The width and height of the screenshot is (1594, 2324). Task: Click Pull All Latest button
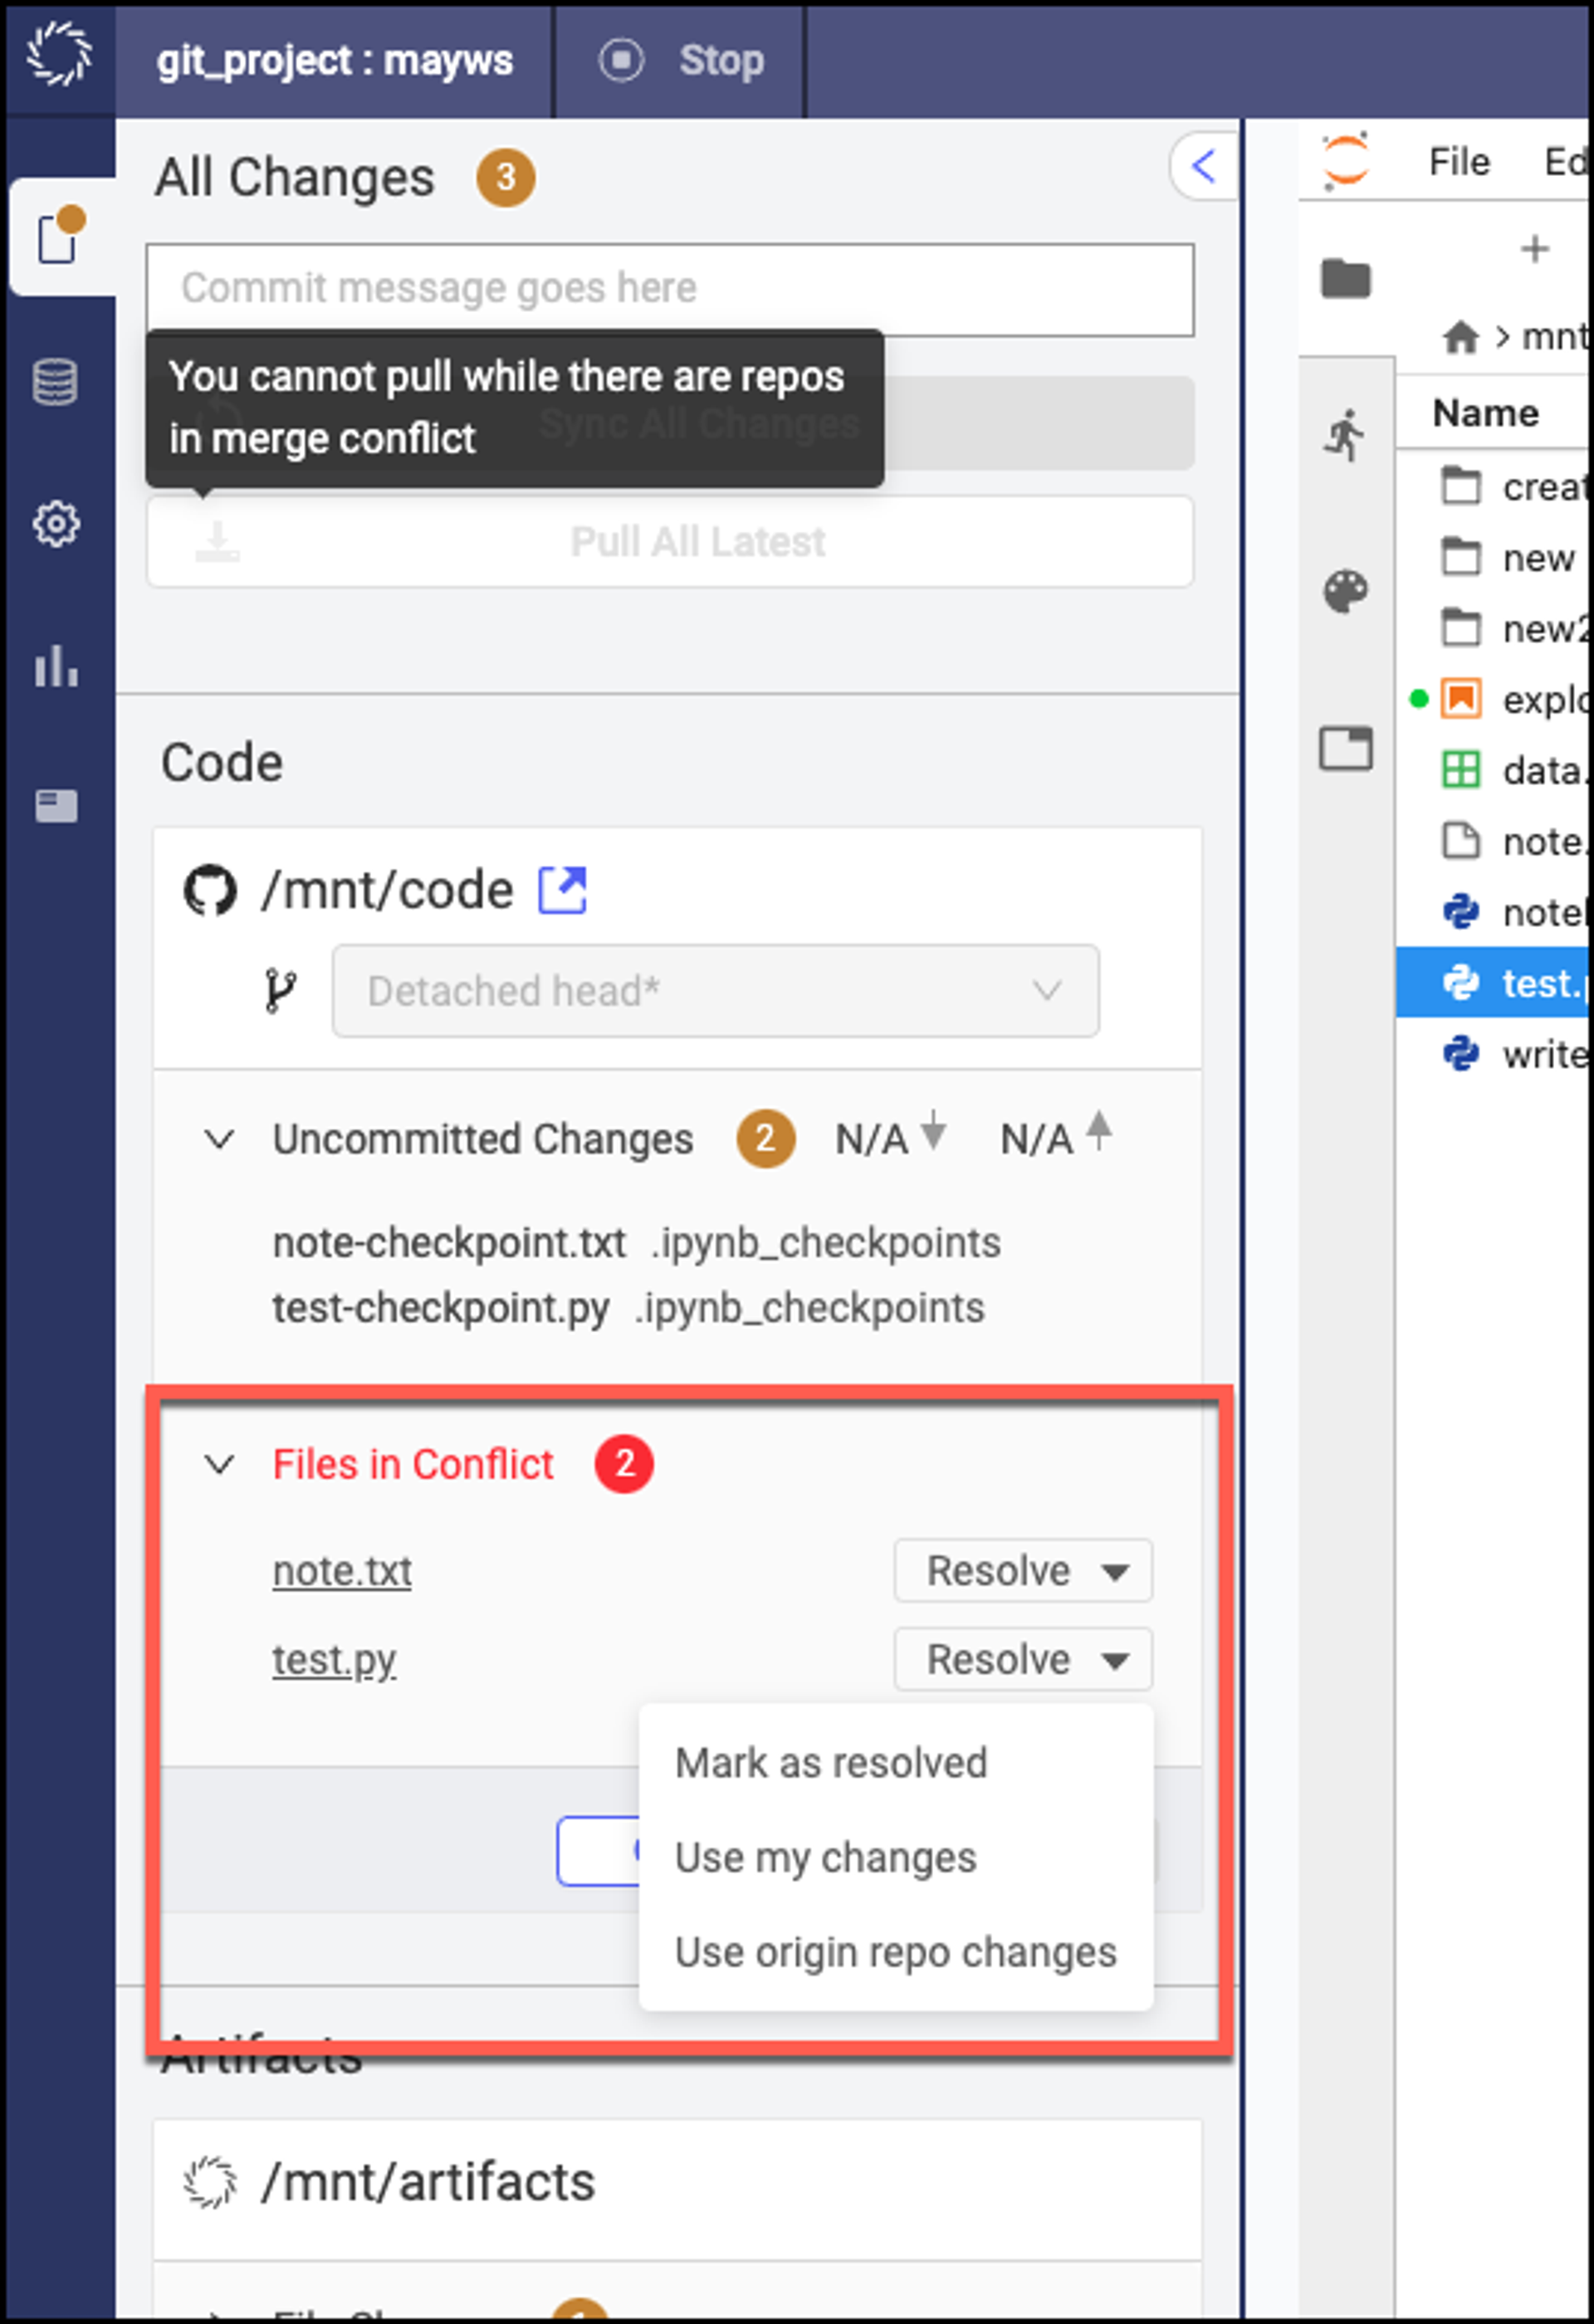pyautogui.click(x=670, y=541)
